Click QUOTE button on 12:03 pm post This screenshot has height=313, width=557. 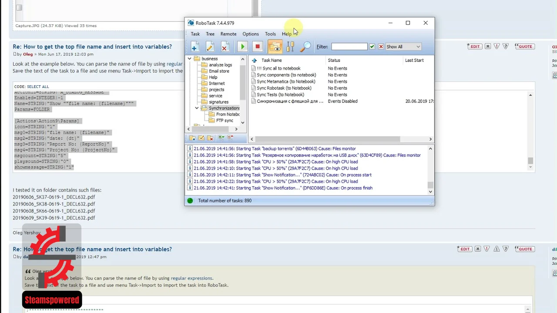click(524, 46)
